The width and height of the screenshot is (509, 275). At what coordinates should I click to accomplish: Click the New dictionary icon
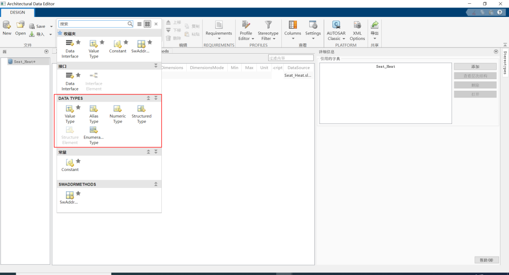coord(7,25)
